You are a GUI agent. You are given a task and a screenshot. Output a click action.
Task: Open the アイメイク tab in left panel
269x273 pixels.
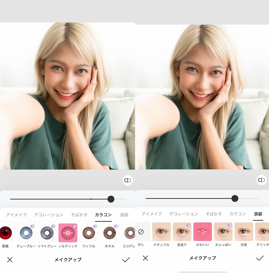click(x=16, y=215)
